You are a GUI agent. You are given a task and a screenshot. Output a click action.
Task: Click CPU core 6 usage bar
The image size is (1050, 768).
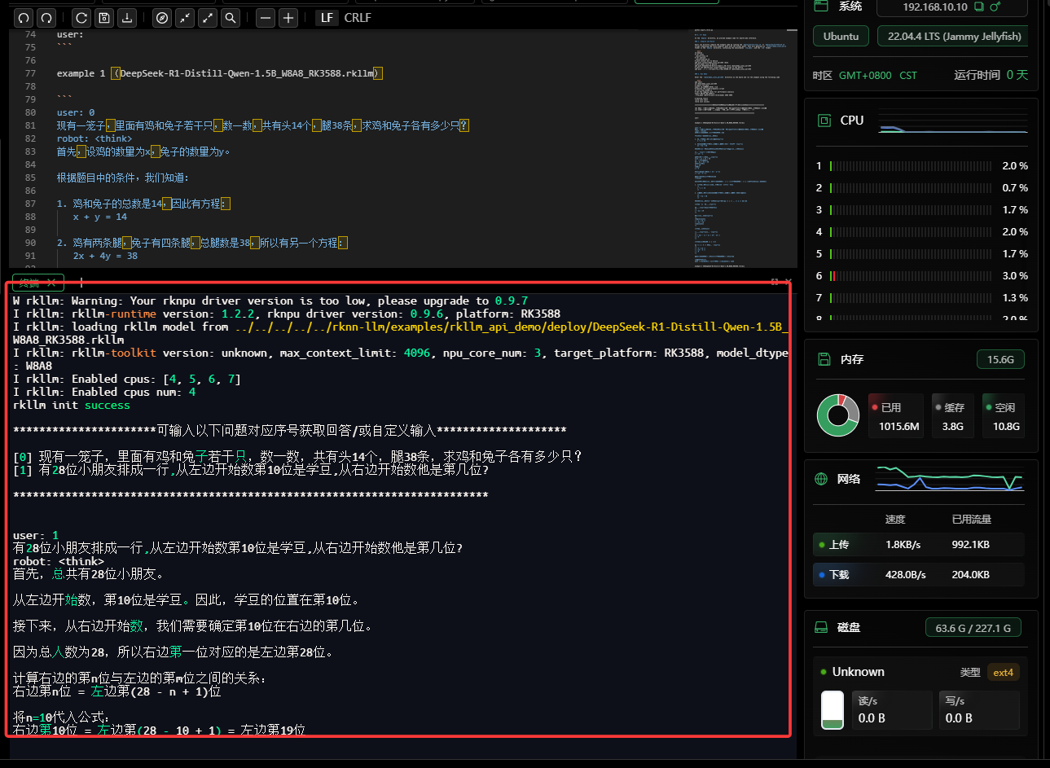click(x=912, y=275)
